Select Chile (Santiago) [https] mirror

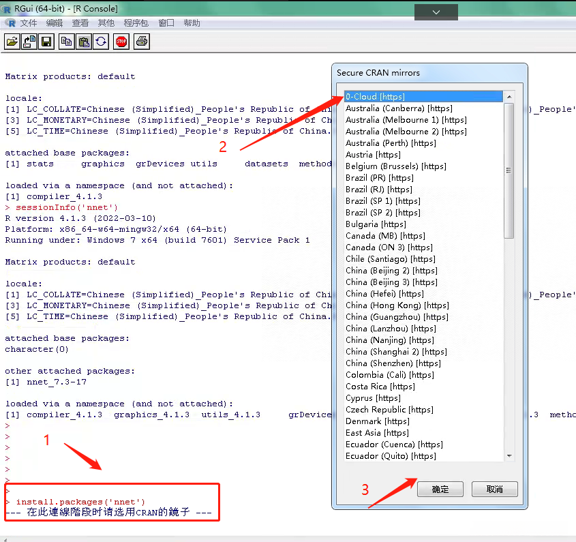[423, 259]
